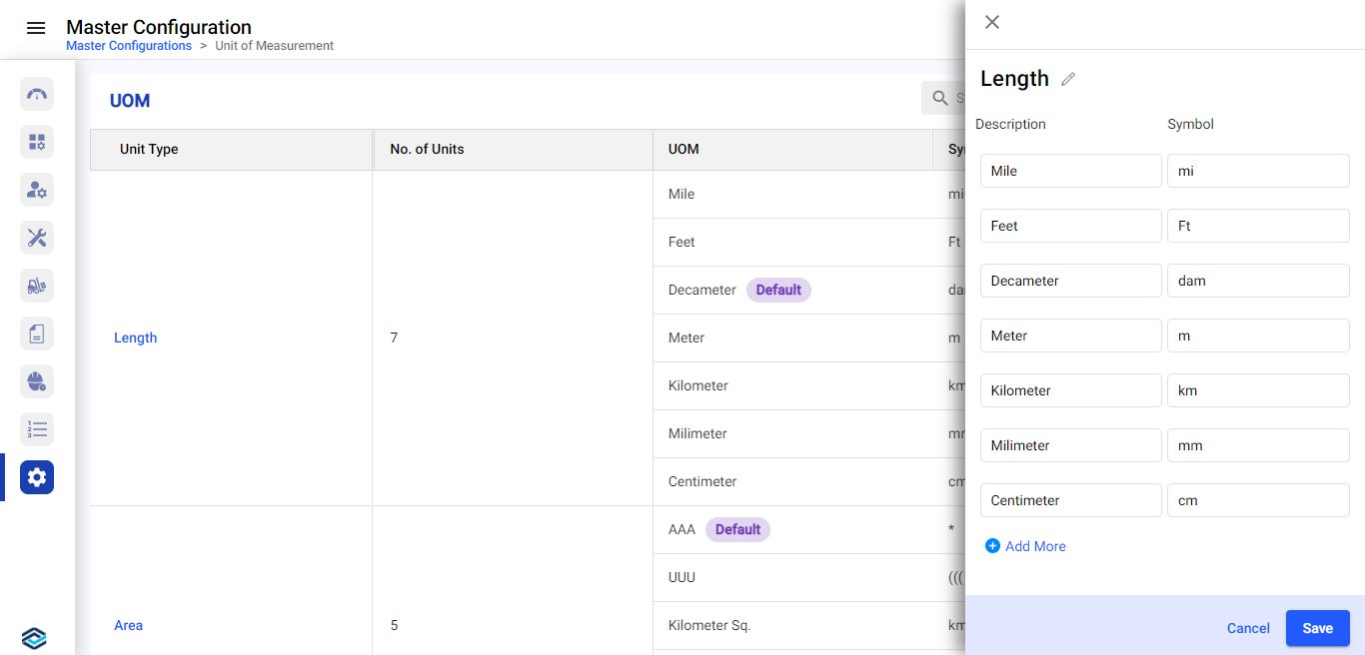
Task: Open the numbered list sidebar icon
Action: [x=37, y=429]
